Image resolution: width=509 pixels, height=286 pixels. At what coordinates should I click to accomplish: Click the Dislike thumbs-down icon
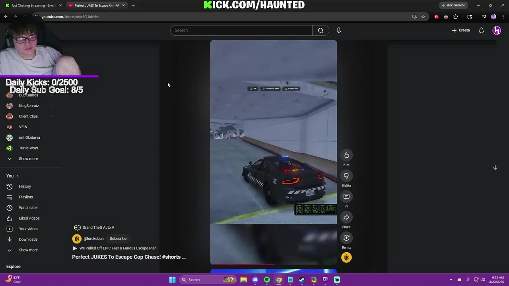click(x=346, y=176)
